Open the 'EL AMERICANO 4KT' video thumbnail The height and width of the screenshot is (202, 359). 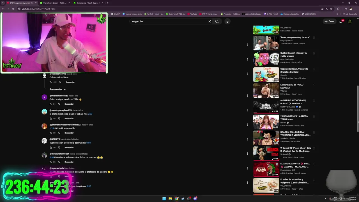266,169
